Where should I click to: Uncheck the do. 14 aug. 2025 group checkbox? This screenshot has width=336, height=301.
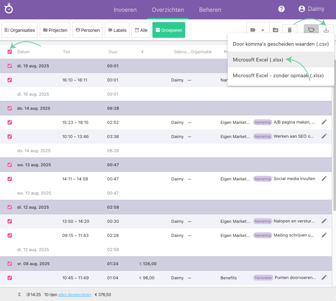tap(10, 108)
